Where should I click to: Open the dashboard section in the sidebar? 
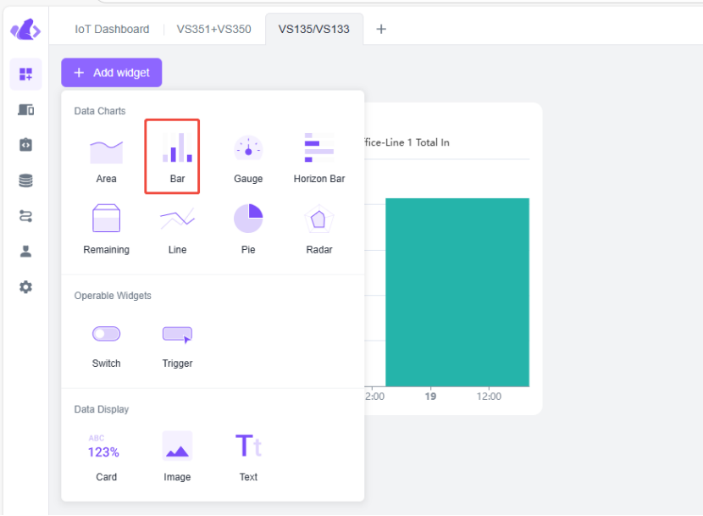25,74
